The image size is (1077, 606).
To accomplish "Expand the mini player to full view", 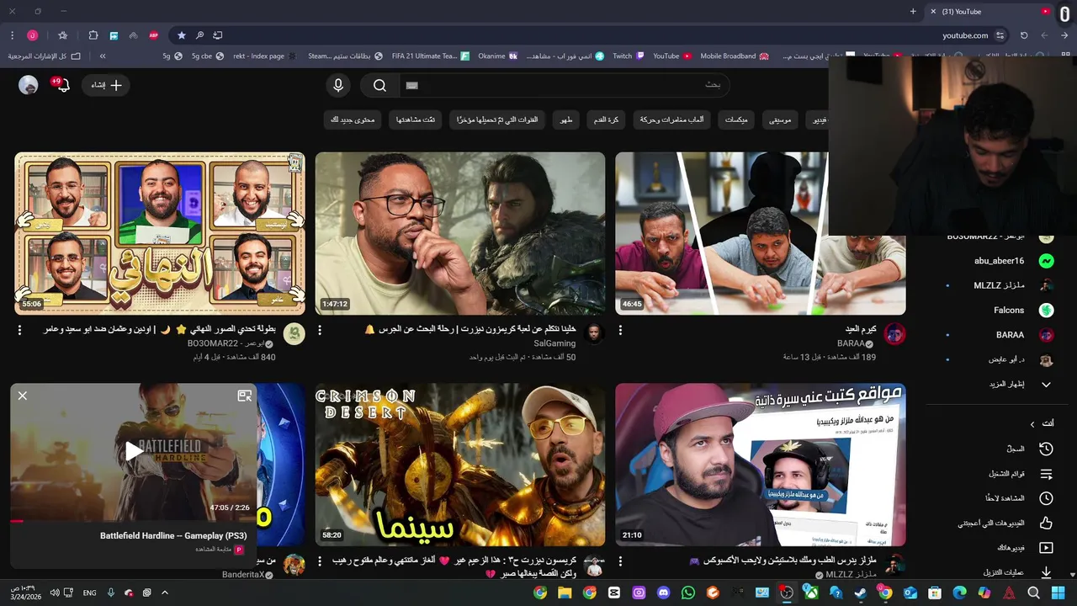I will (x=245, y=396).
